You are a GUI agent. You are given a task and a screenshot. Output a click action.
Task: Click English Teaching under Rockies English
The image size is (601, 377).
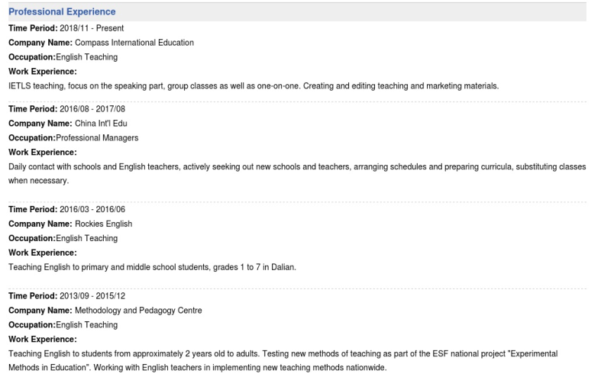point(86,238)
